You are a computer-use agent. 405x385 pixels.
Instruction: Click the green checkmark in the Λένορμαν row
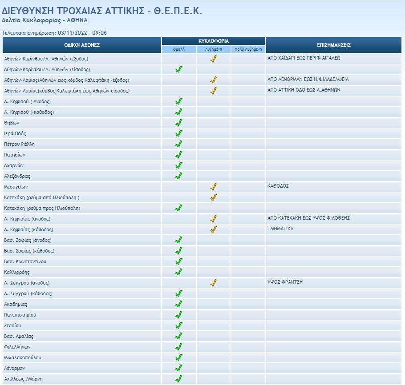click(x=179, y=368)
